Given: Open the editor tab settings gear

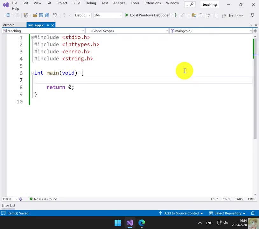Looking at the screenshot, I should 256,25.
